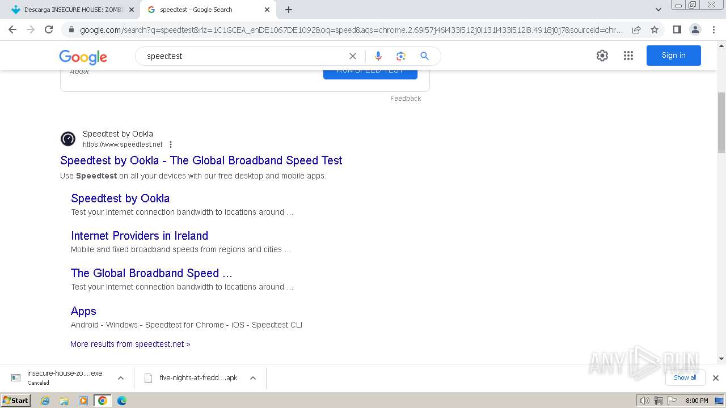Click About text in speed test card
Viewport: 726px width, 408px height.
pos(79,73)
